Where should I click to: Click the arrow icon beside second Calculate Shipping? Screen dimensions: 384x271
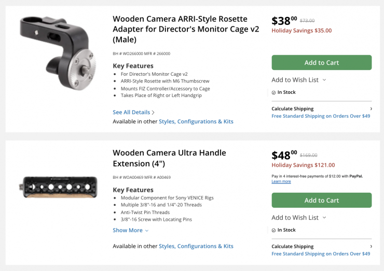(x=371, y=247)
